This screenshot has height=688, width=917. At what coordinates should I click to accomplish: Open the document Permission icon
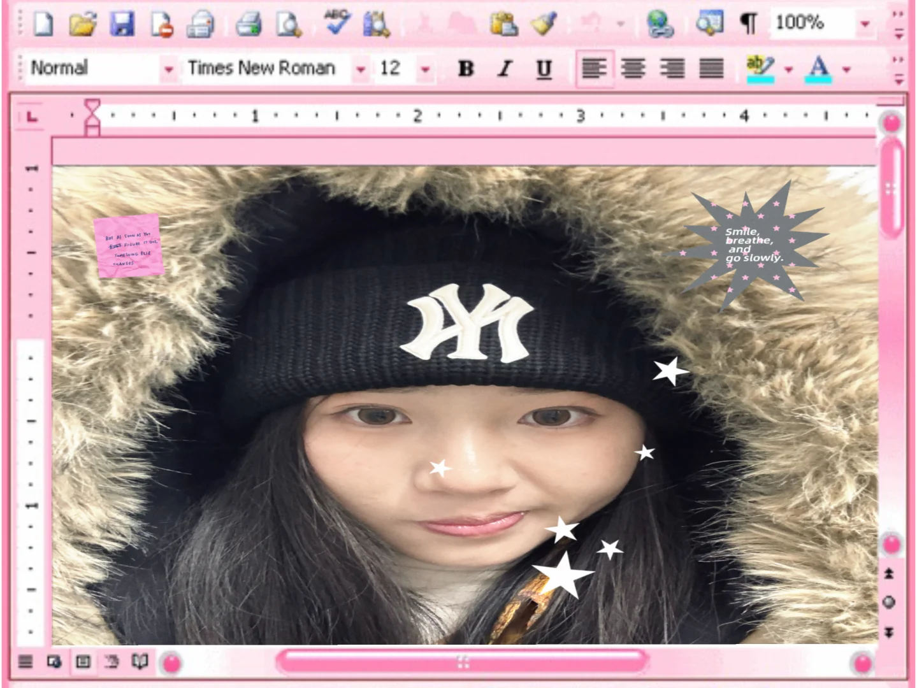click(161, 24)
